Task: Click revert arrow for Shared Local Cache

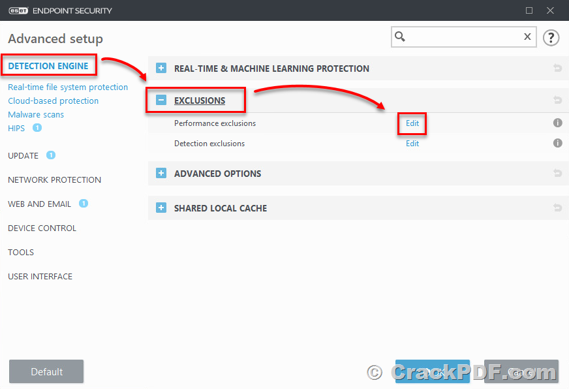Action: click(x=557, y=208)
